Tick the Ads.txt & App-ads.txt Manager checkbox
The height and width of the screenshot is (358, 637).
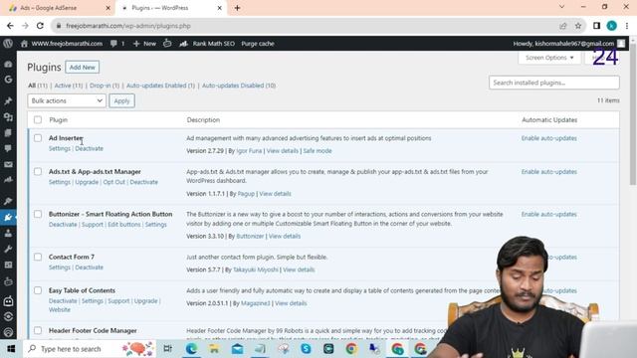click(x=38, y=171)
